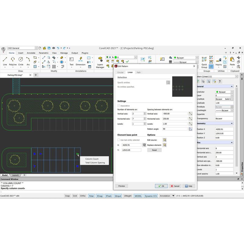This screenshot has width=244, height=244.
Task: Toggle the Associative checkbox
Action: pyautogui.click(x=119, y=106)
